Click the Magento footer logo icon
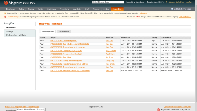197x111 pixels. (x=158, y=110)
